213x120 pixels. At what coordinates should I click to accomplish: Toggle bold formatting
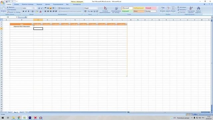[x=23, y=11]
